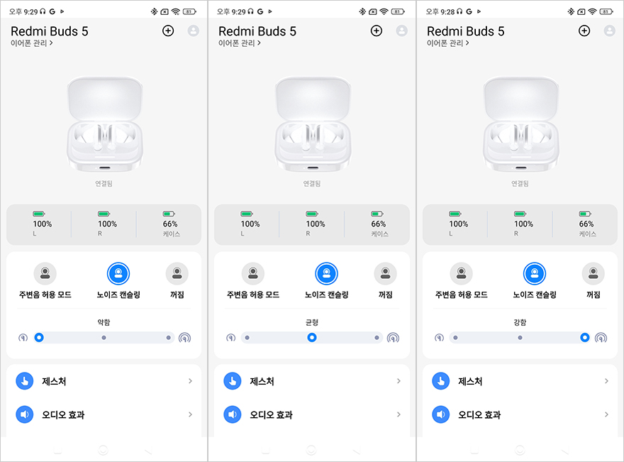Tap the Wi-Fi status icon on the 균형 screen
This screenshot has width=624, height=462.
[384, 11]
